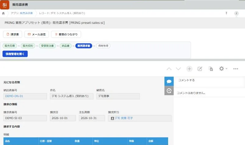Click the 数量 table column header
The width and height of the screenshot is (245, 145).
(83, 141)
